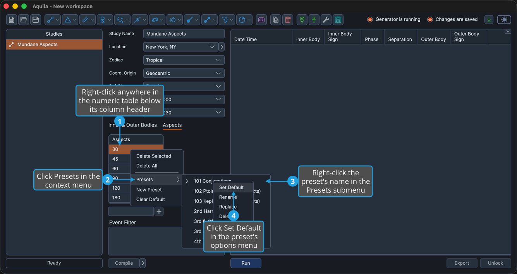Click the Export button
This screenshot has height=274, width=517.
pyautogui.click(x=462, y=263)
